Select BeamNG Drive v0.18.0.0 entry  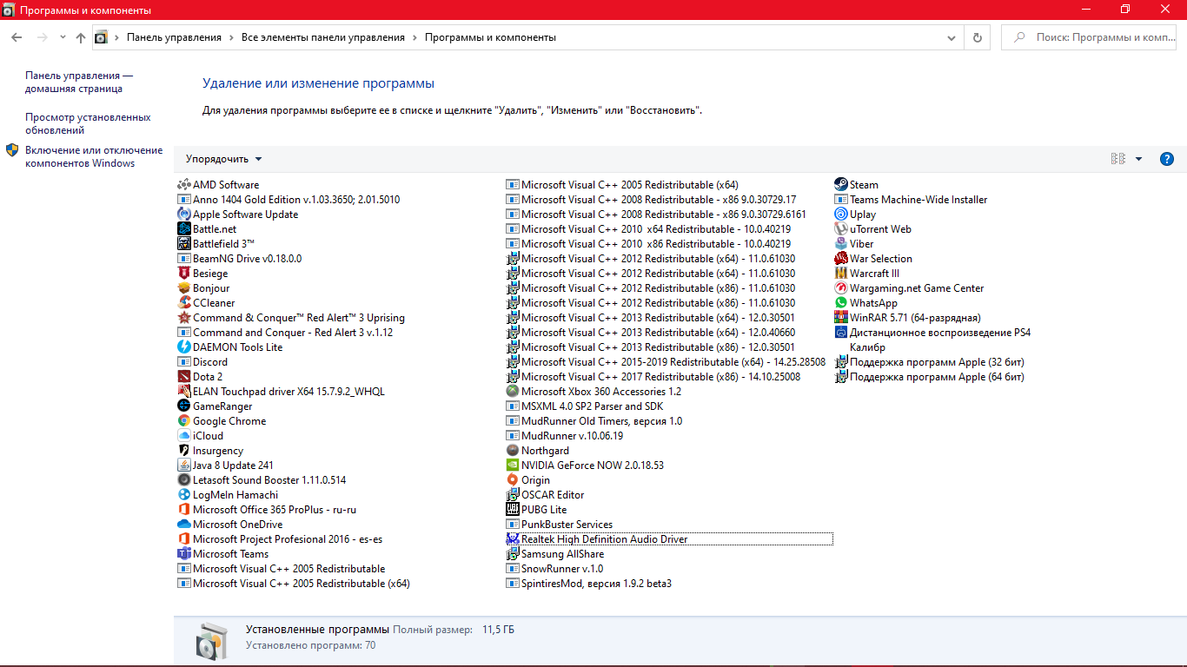[x=240, y=259]
